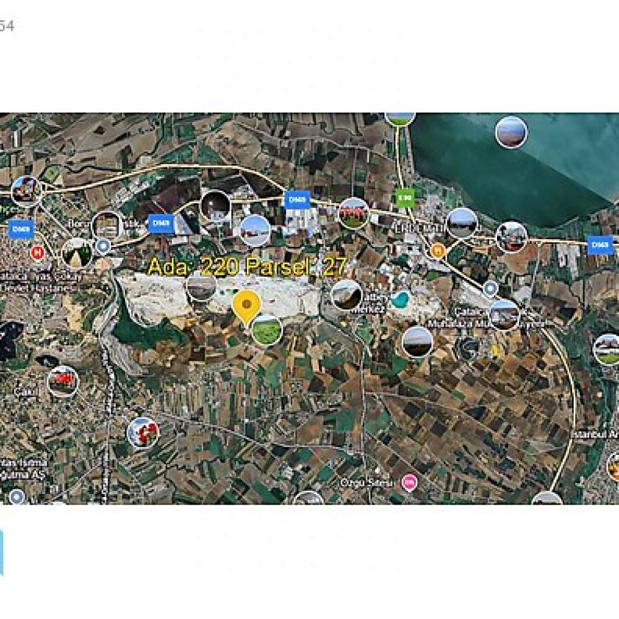
Task: Click the blue circle marker above Çatalca label
Action: (x=490, y=288)
